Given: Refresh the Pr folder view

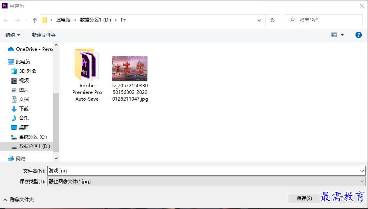Looking at the screenshot, I should pos(273,20).
